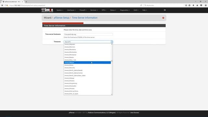Image resolution: width=208 pixels, height=117 pixels.
Task: Select America/North_Dakota/New_Salem option
Action: (x=87, y=75)
